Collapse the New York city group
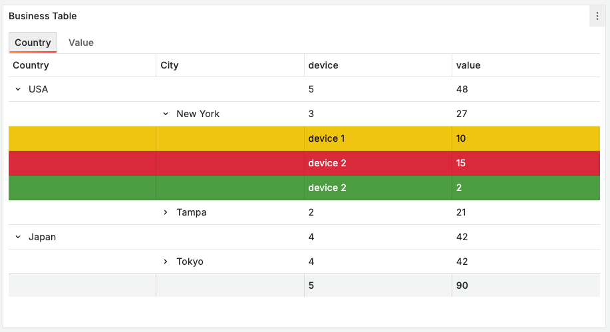Image resolution: width=610 pixels, height=332 pixels. 166,114
